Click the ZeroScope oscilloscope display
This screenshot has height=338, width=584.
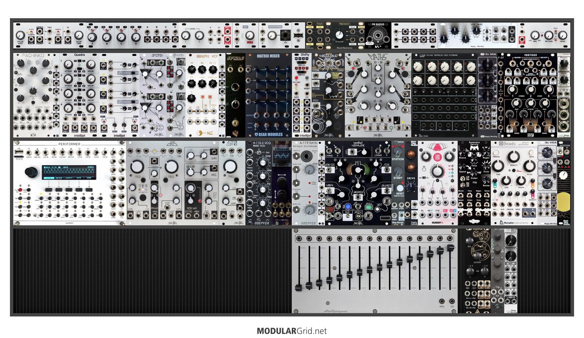click(282, 155)
